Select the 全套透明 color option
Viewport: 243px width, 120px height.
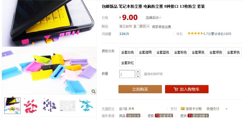[145, 52]
